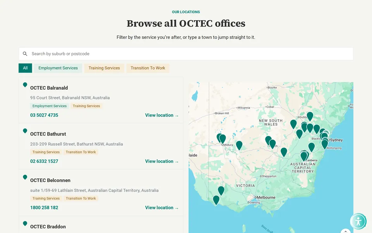The width and height of the screenshot is (372, 233).
Task: Click the map pin over Wollongong
Action: pos(325,144)
